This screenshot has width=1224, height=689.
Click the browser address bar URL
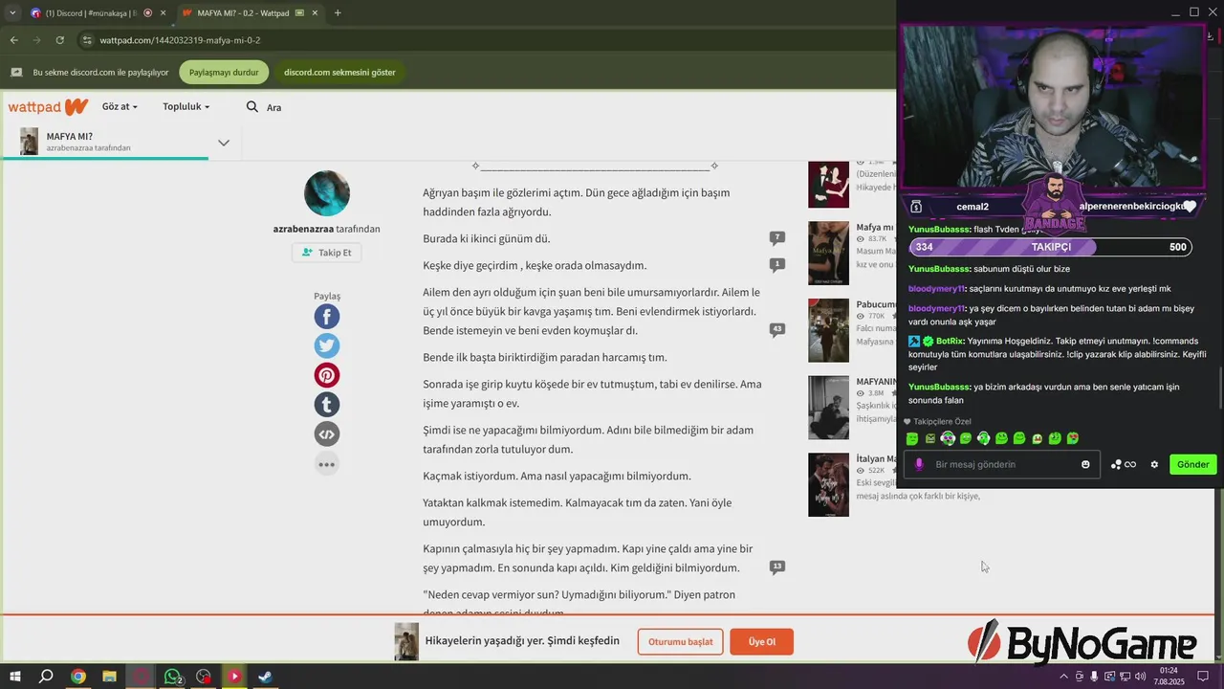(180, 40)
